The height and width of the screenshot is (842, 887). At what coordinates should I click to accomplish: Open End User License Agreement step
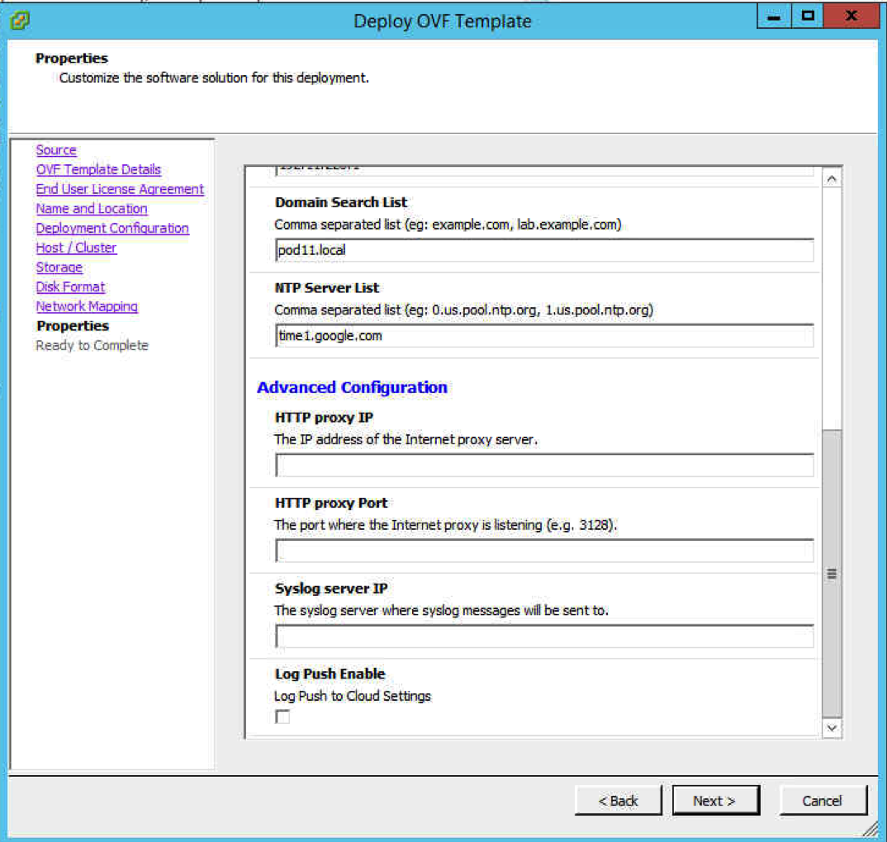pyautogui.click(x=120, y=189)
